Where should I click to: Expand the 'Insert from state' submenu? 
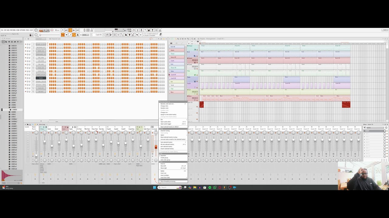[173, 177]
